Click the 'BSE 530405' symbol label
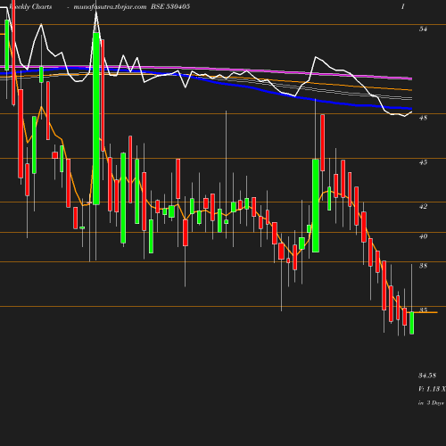 pos(170,6)
